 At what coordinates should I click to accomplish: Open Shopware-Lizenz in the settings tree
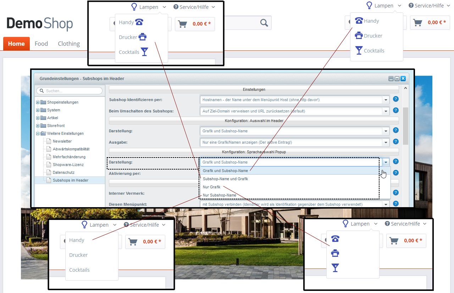(x=68, y=165)
